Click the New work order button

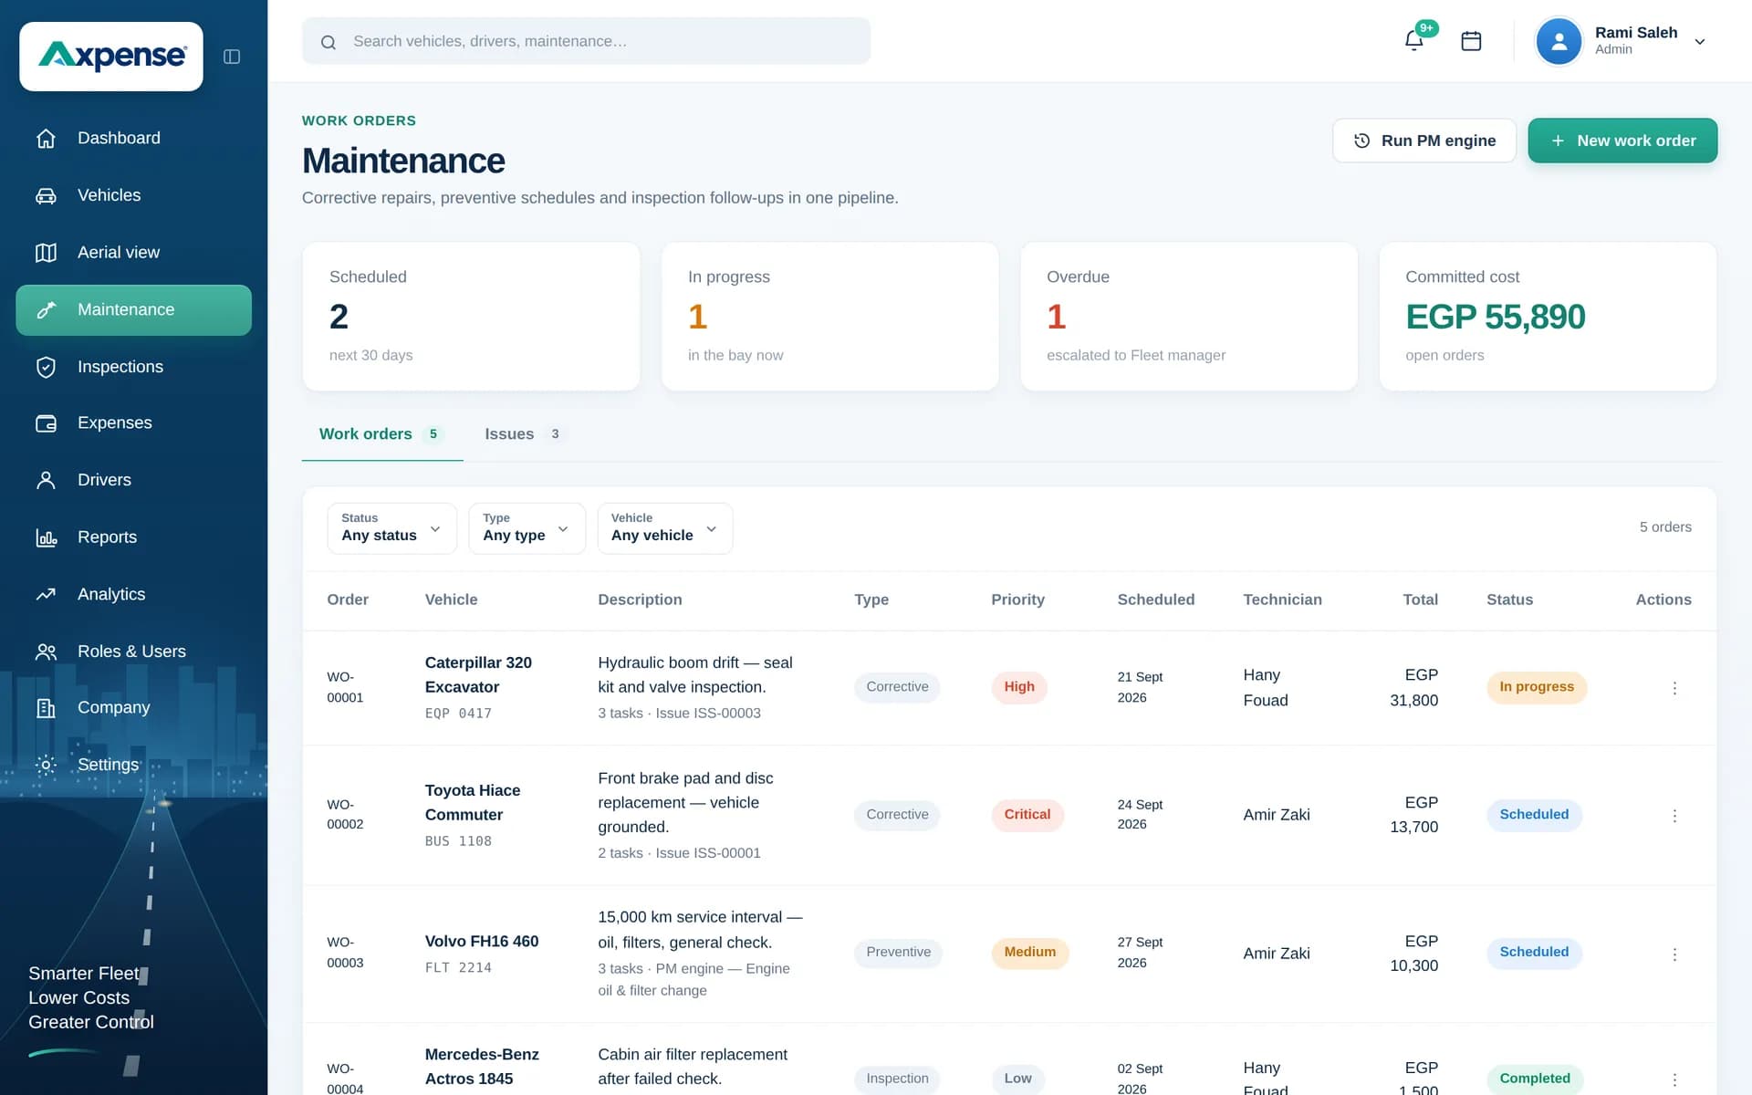click(1623, 141)
